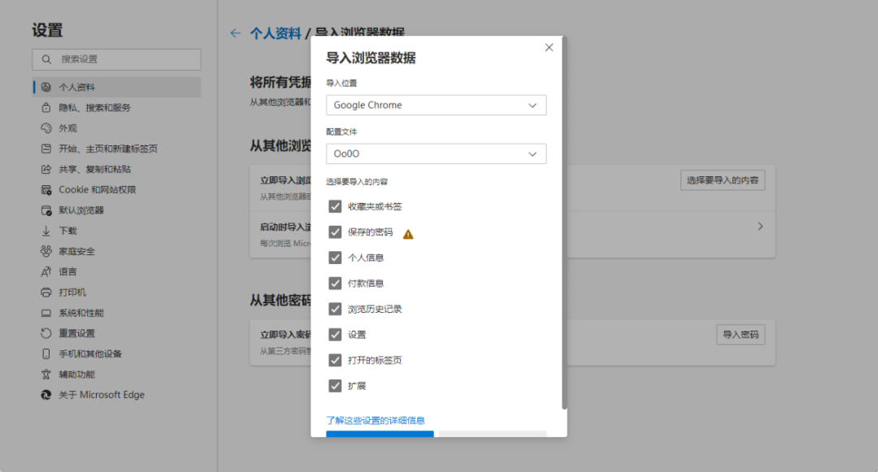
Task: Click the 导入密码 button
Action: (740, 334)
